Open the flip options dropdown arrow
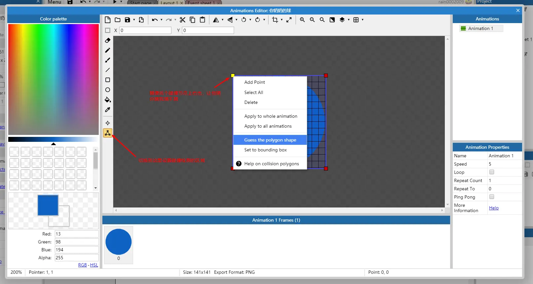This screenshot has height=284, width=533. tap(236, 20)
